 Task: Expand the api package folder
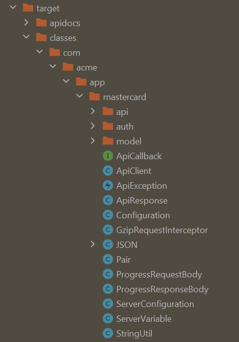pos(93,111)
